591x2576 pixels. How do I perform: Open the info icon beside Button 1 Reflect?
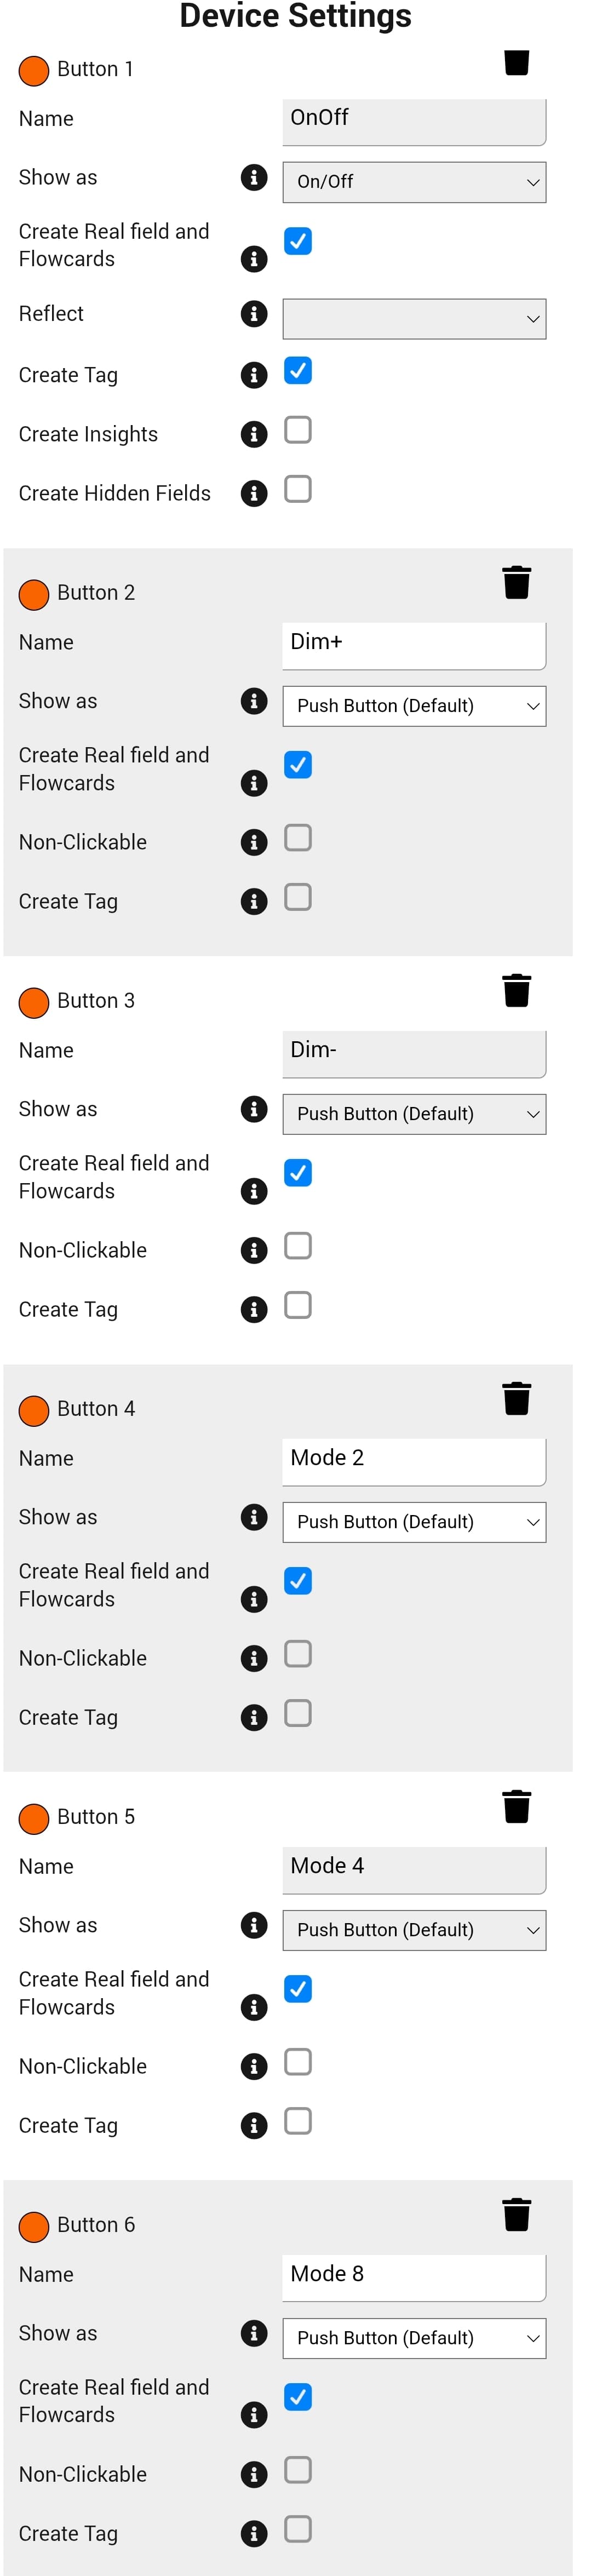[x=254, y=314]
